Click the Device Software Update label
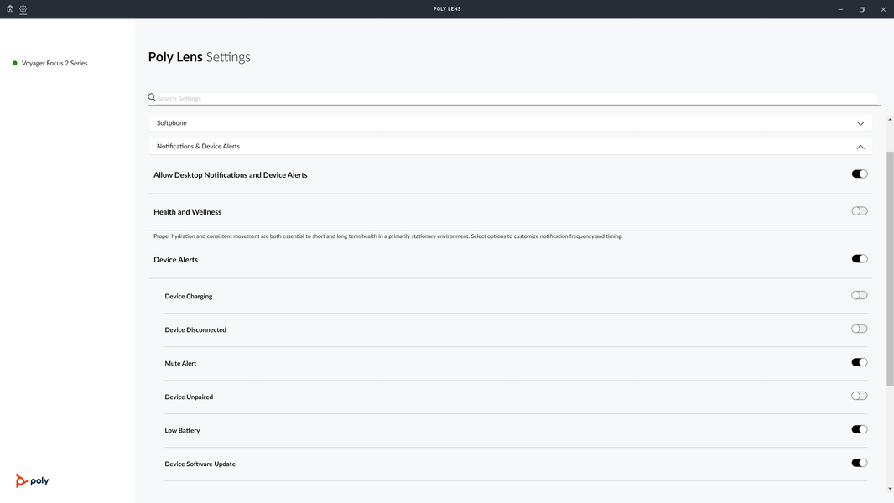 200,464
